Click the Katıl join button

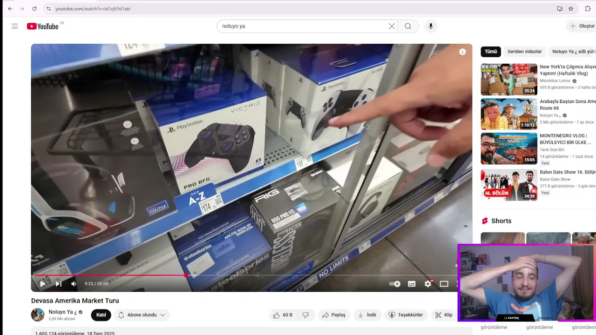[x=101, y=315]
